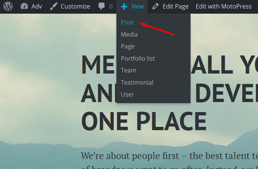258x169 pixels.
Task: Select Testimonial from the dropdown
Action: pos(137,82)
